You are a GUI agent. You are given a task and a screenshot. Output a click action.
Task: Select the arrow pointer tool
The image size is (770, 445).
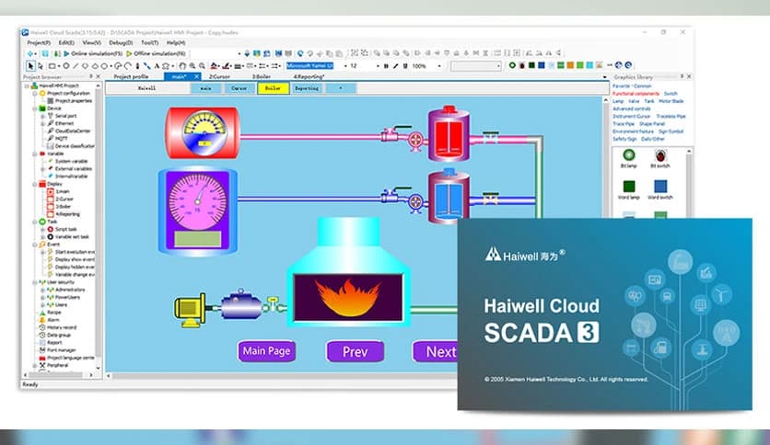(30, 65)
